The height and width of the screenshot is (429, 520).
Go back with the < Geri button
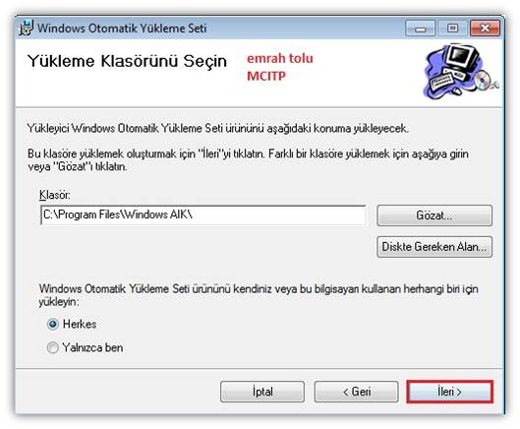click(357, 392)
